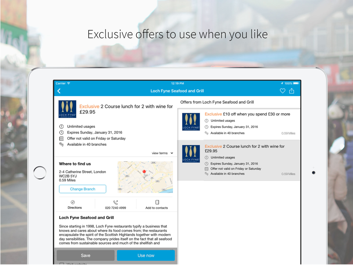
Task: Click calendar icon by Offer not valid text
Action: 61,138
